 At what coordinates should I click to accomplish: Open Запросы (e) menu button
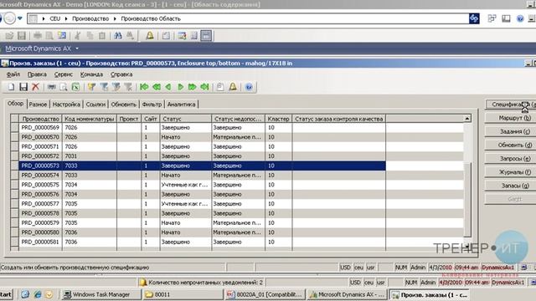510,158
